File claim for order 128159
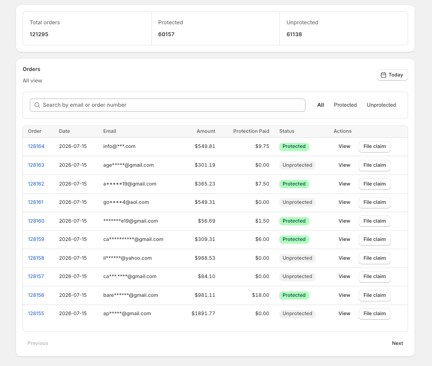This screenshot has height=366, width=432. [374, 240]
